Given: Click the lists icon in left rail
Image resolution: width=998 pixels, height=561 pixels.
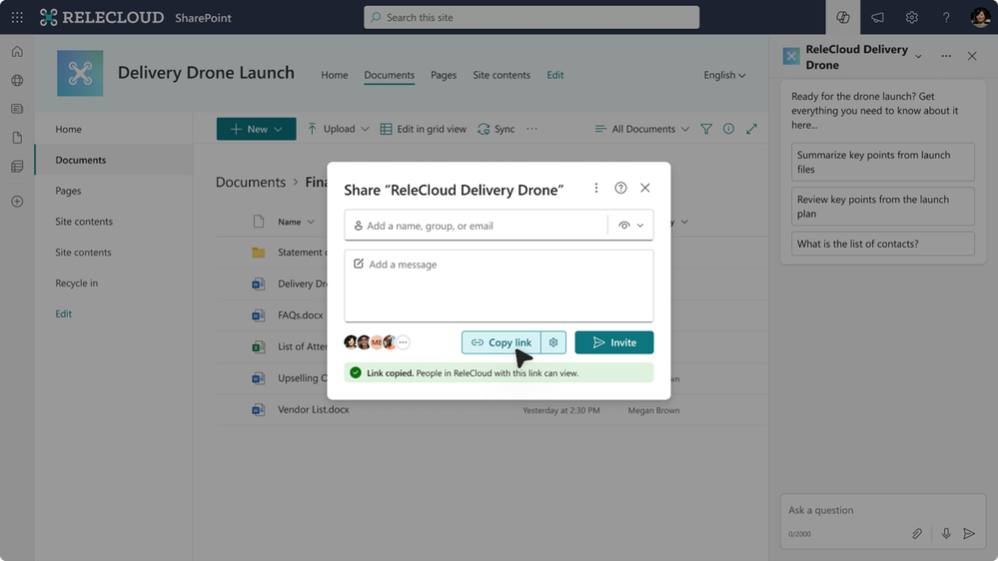Looking at the screenshot, I should [x=17, y=167].
